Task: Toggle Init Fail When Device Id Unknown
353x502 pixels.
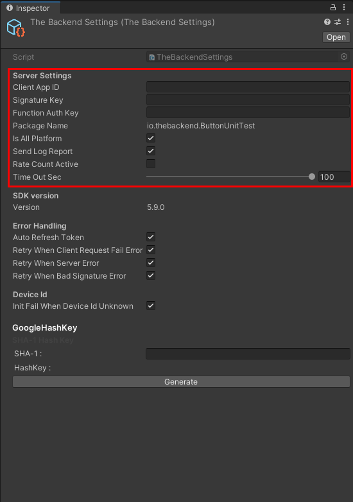Action: [151, 306]
